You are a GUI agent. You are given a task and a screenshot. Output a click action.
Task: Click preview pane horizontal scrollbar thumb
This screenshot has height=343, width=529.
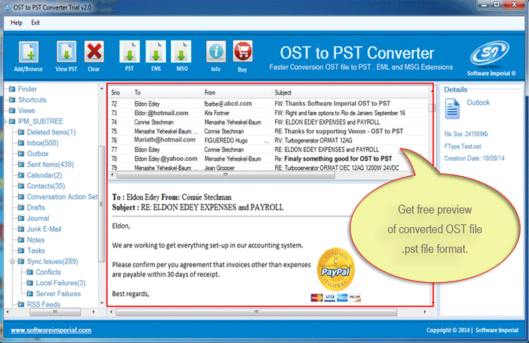(256, 312)
